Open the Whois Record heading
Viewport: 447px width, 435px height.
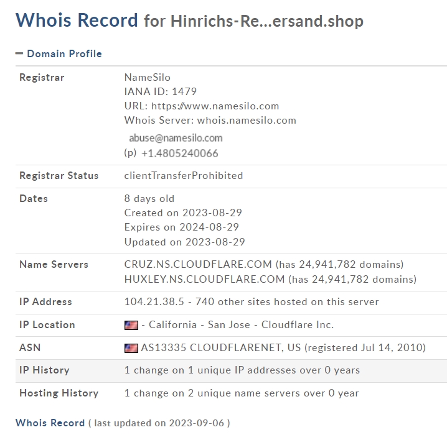click(77, 21)
